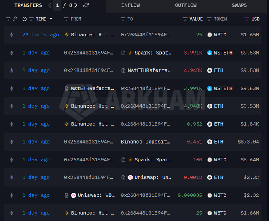Image resolution: width=269 pixels, height=221 pixels.
Task: Switch to the INFLOW tab
Action: pyautogui.click(x=131, y=5)
